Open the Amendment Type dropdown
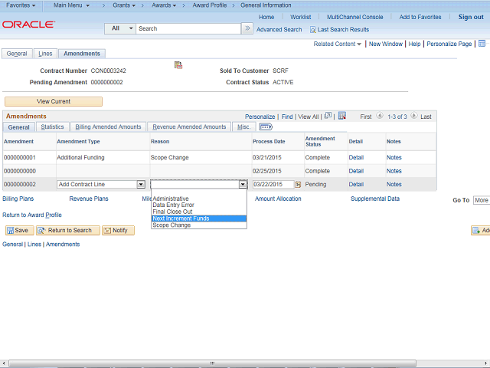Screen dimensions: 490x368 (141, 185)
